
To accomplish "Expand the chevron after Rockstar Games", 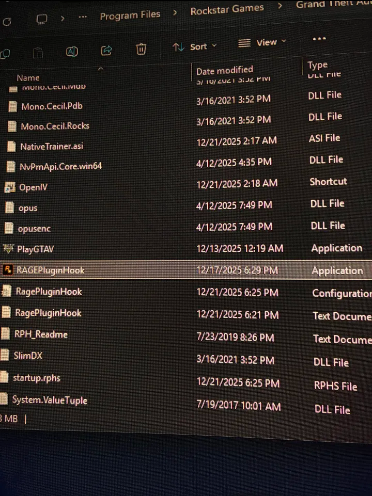I will 280,6.
